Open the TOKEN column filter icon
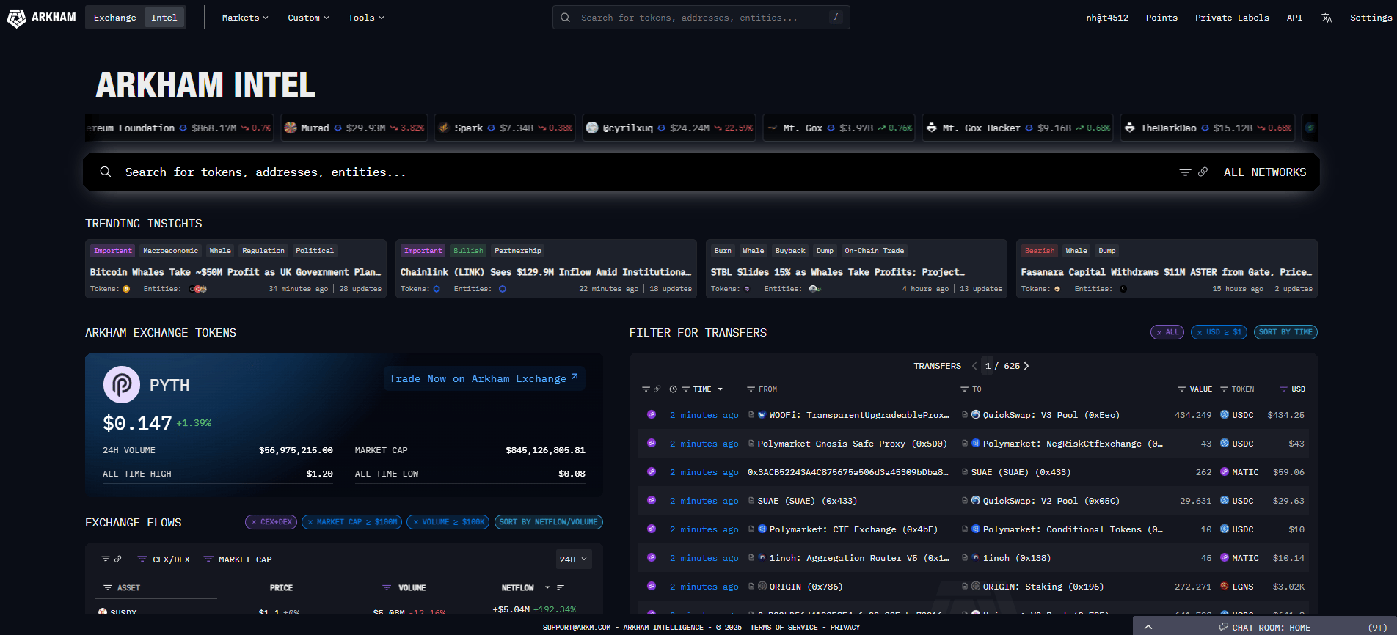1397x635 pixels. point(1224,389)
